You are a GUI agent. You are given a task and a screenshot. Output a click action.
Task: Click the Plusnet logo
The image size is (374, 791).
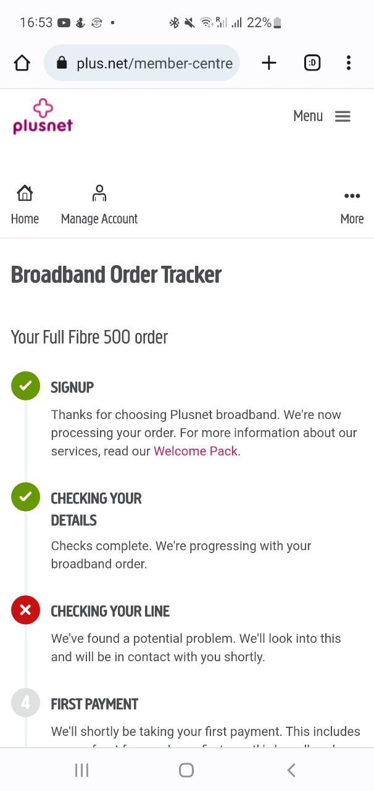point(43,117)
